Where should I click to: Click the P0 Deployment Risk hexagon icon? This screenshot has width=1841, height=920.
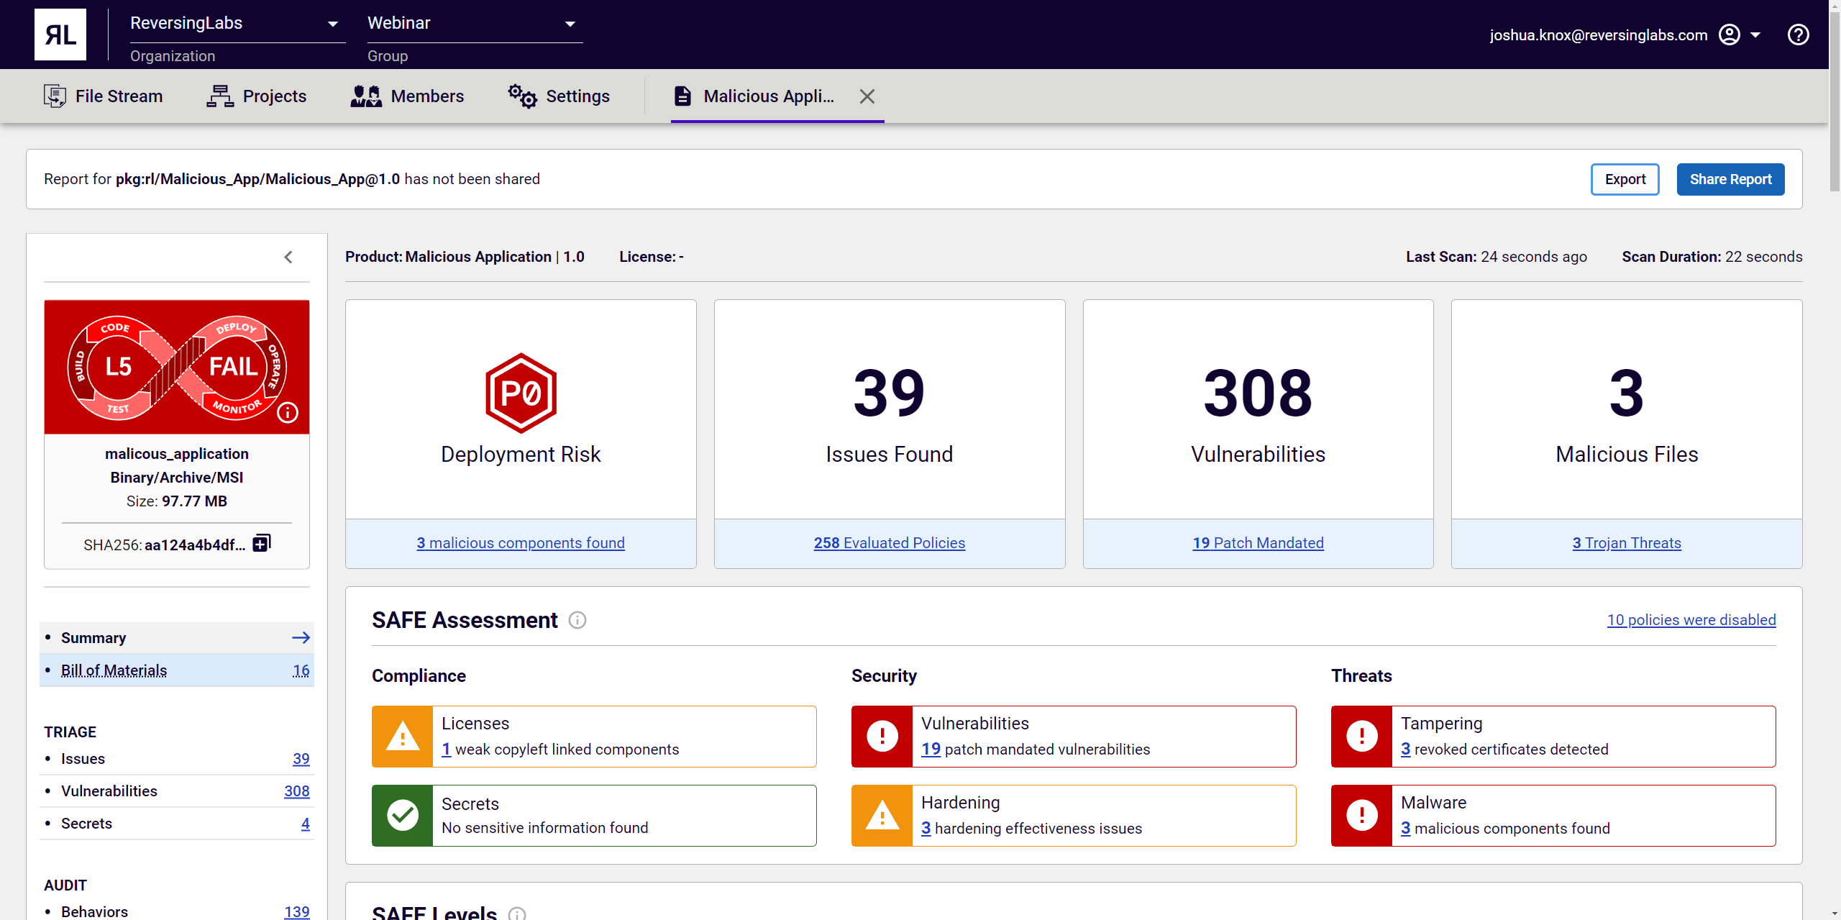[x=521, y=393]
